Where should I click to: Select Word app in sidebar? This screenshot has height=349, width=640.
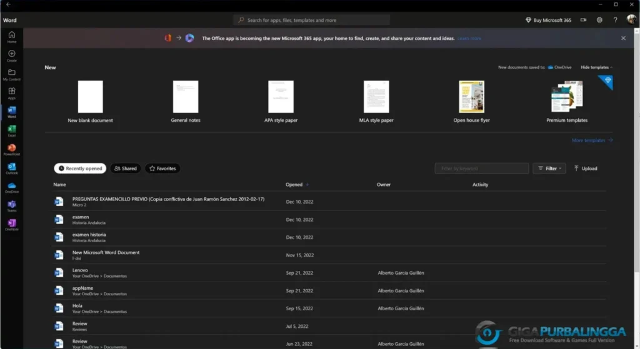pyautogui.click(x=12, y=112)
